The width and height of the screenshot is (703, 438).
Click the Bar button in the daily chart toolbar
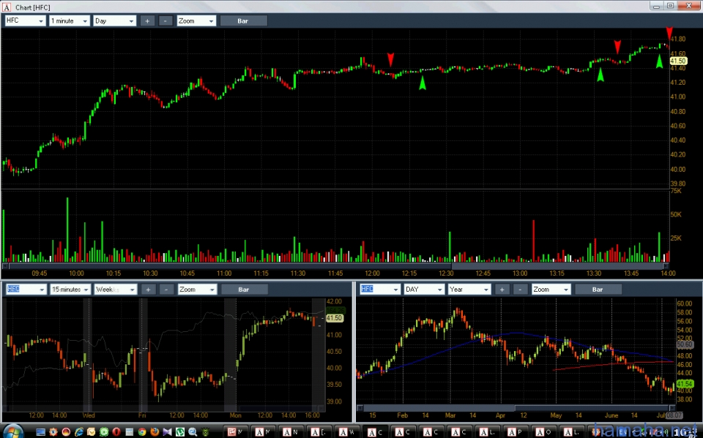(x=598, y=290)
